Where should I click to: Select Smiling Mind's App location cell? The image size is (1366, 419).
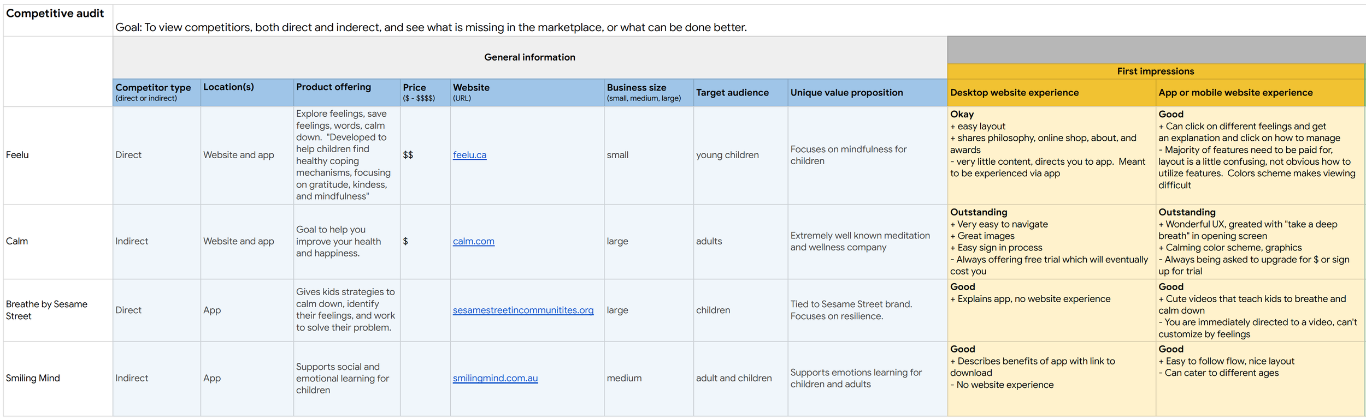[x=247, y=379]
